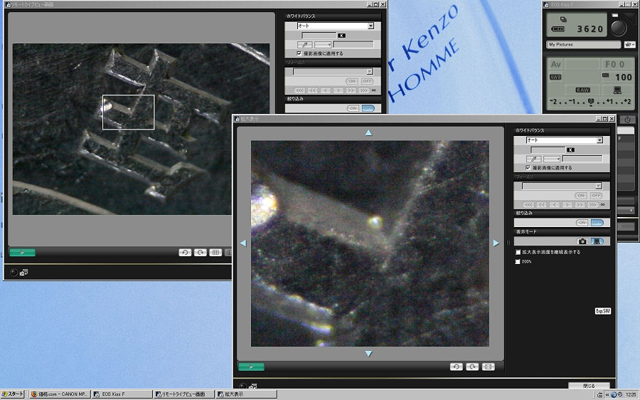
Task: Open save destination dropdown beside My Pictures
Action: point(629,45)
